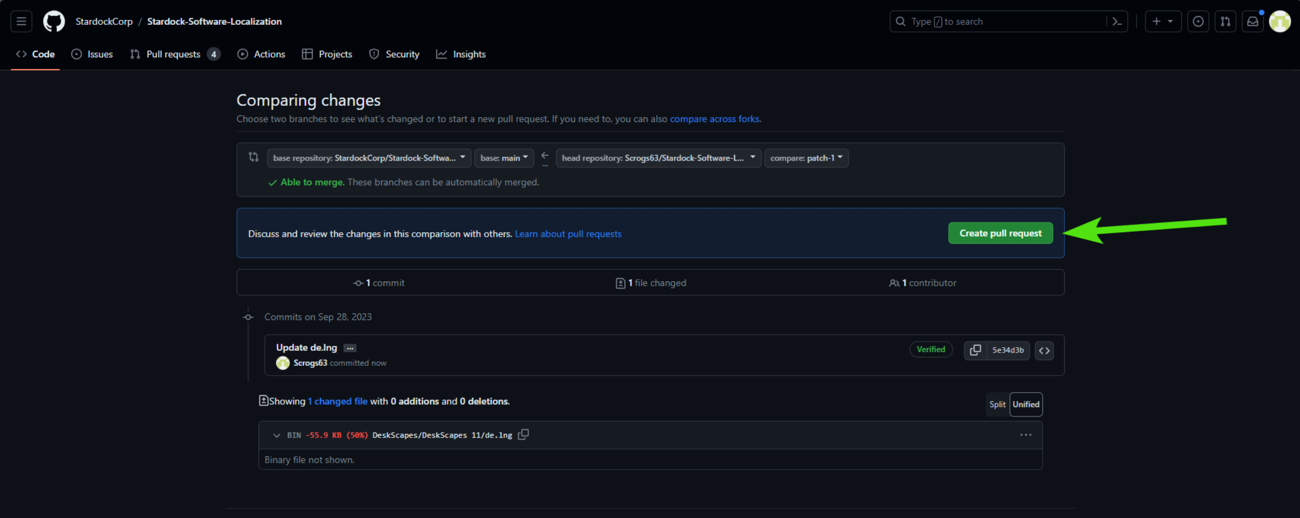Copy the full commit SHA

pos(975,350)
